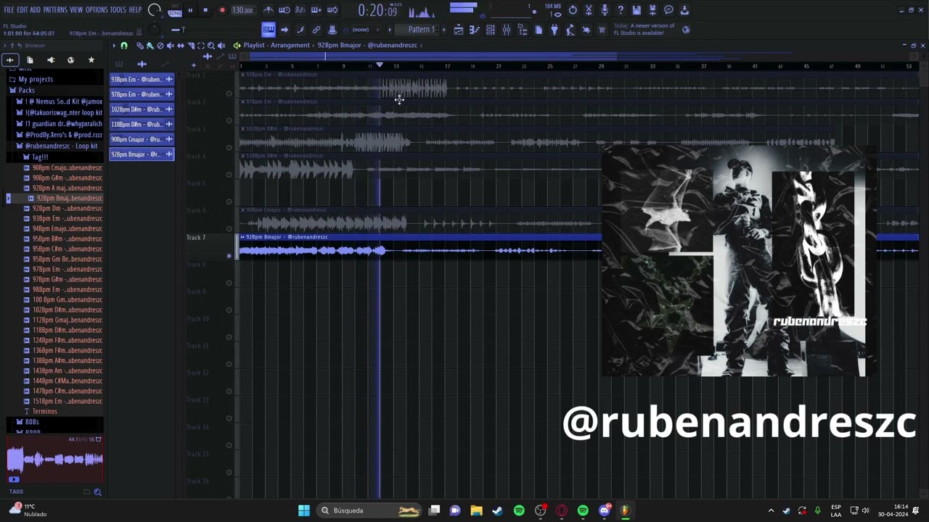
Task: Open the playlist view icon in toolbar
Action: click(459, 30)
